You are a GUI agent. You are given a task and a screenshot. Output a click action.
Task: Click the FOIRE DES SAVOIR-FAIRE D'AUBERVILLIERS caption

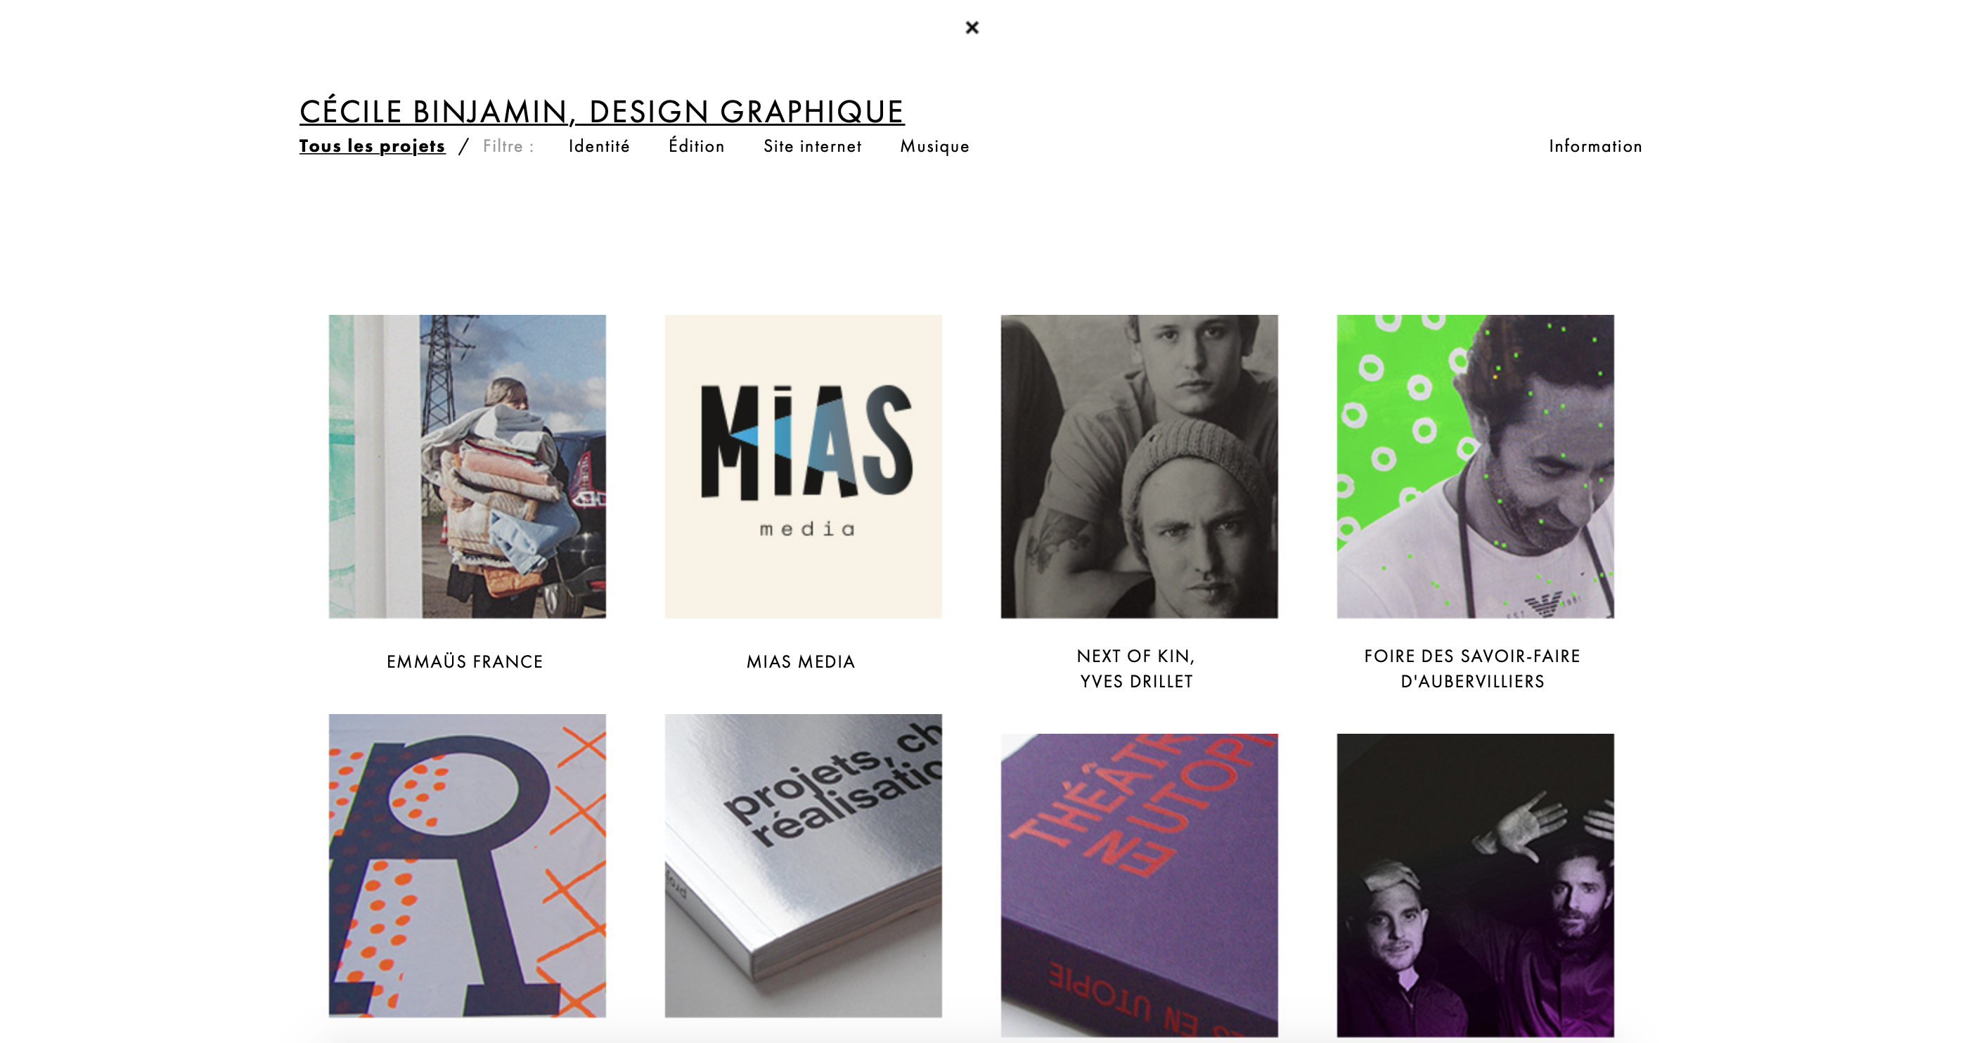(x=1473, y=668)
